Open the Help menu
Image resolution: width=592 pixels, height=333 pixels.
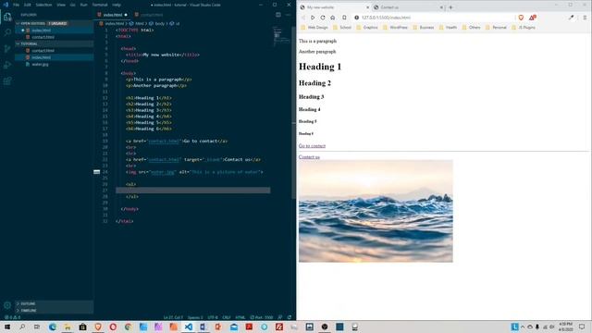click(x=117, y=5)
